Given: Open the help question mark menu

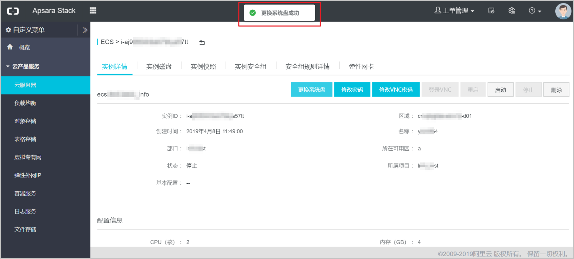Looking at the screenshot, I should 535,11.
